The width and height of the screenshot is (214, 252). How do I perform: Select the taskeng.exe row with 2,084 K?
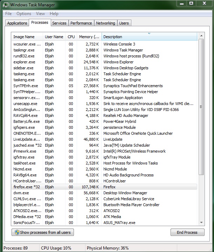click(104, 80)
